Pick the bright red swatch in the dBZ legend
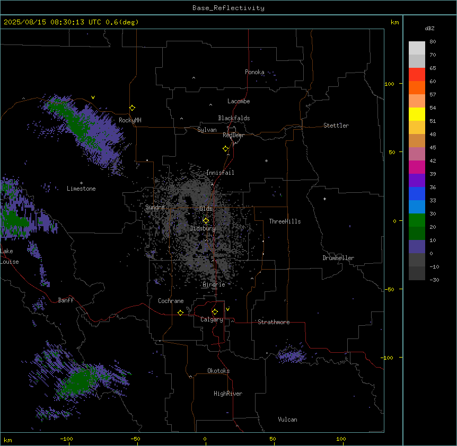457x446 pixels. [417, 74]
